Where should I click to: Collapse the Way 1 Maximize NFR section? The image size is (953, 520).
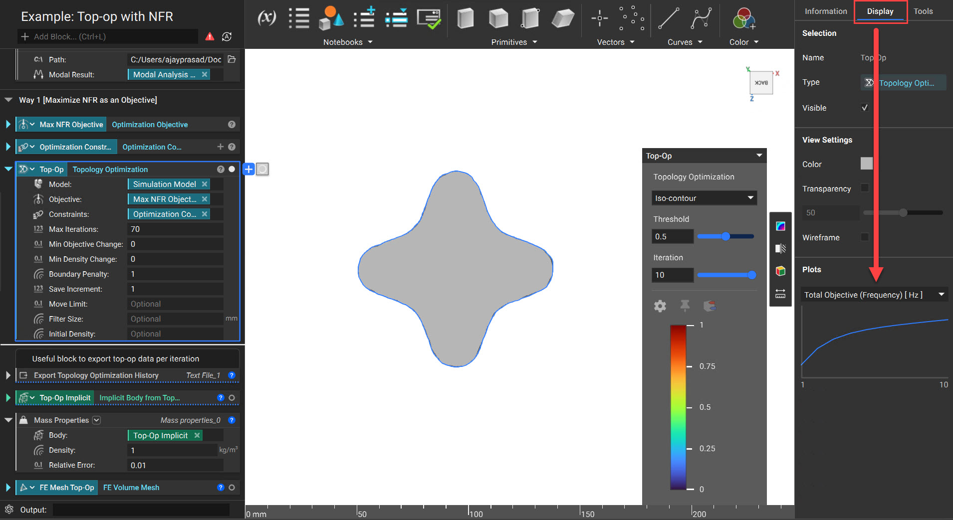[x=8, y=100]
